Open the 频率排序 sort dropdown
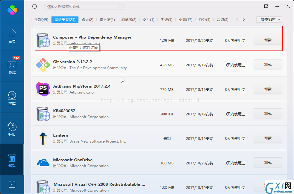The width and height of the screenshot is (294, 194). click(x=269, y=20)
